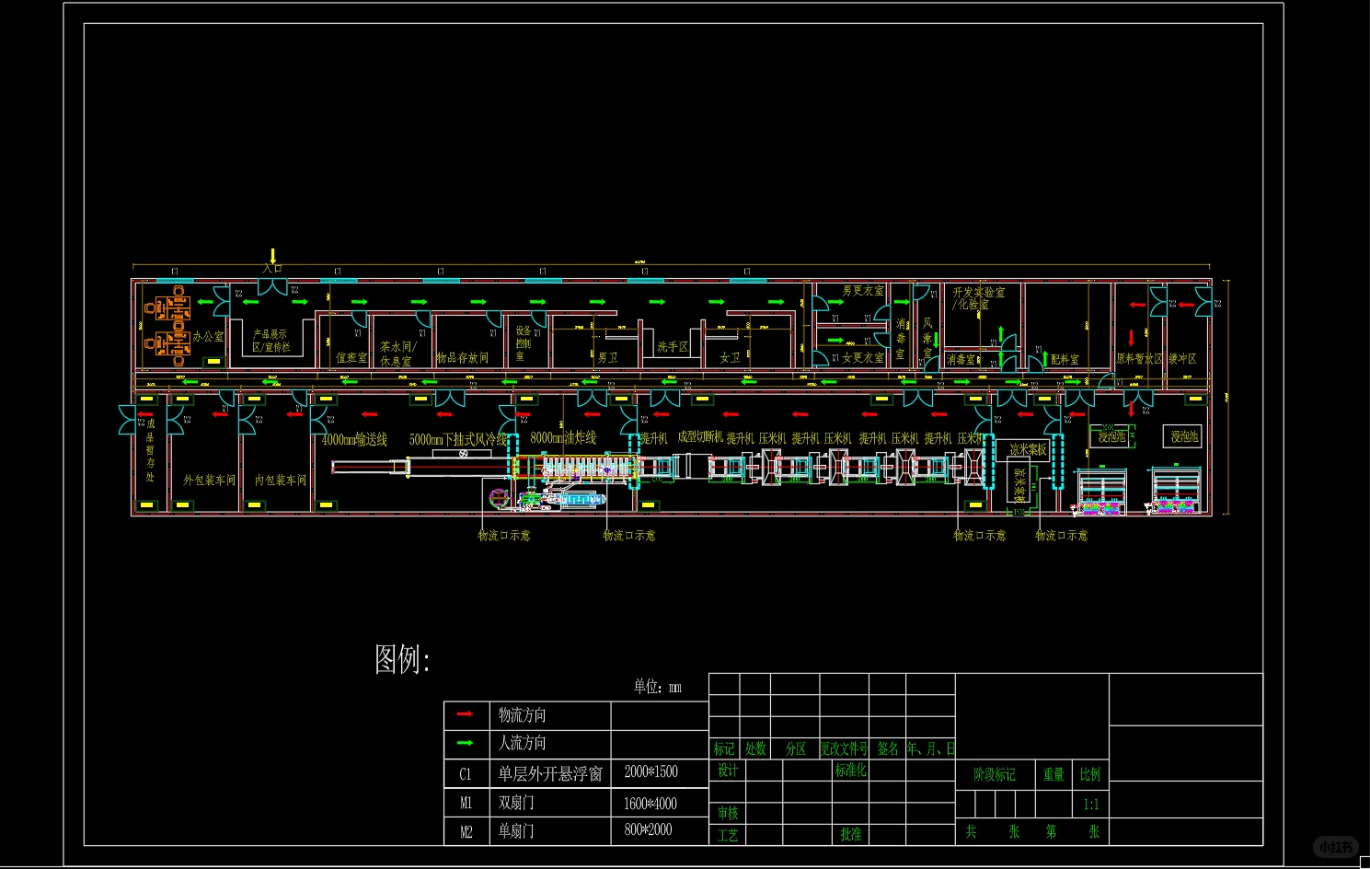Select the 标准化 title block cell
Viewport: 1370px width, 869px height.
(x=850, y=770)
